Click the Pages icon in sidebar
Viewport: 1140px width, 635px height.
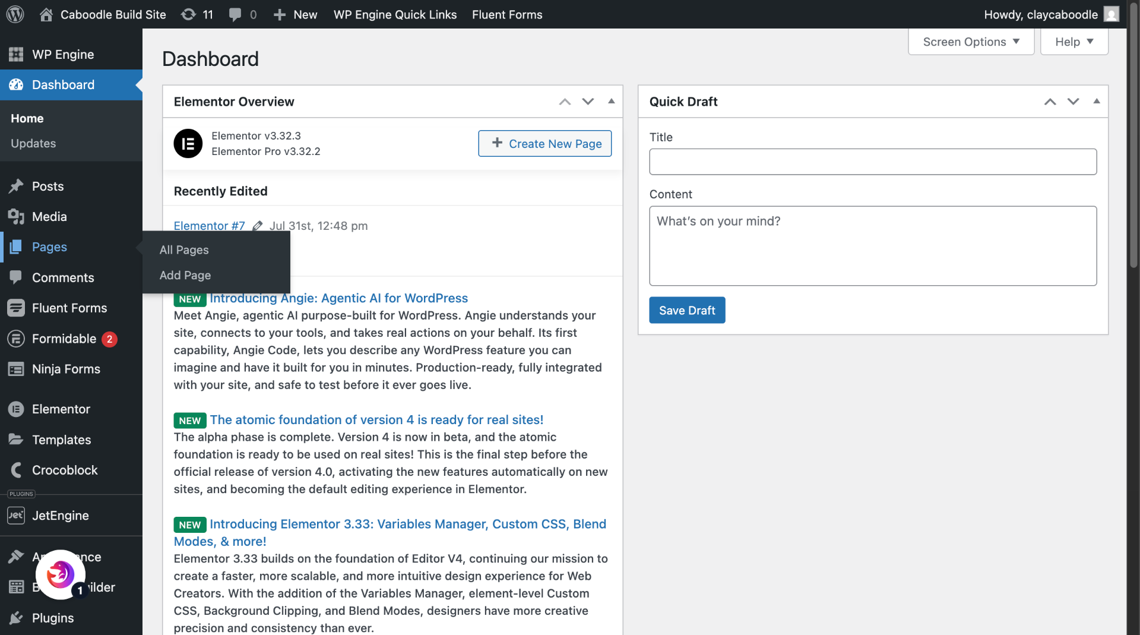[16, 247]
